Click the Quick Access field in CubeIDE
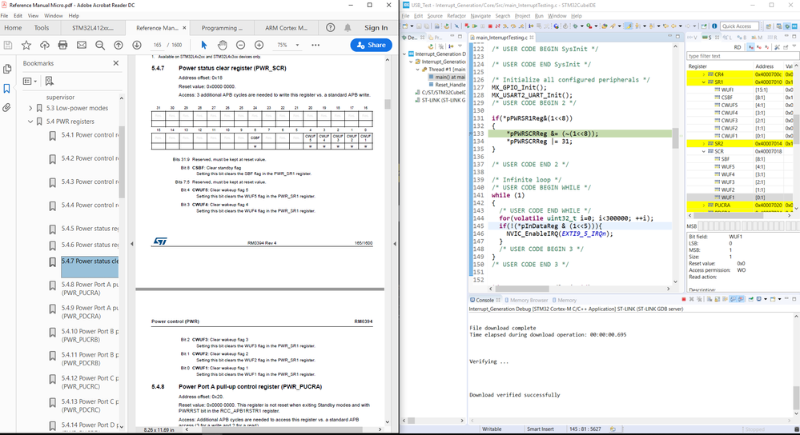 pos(739,26)
